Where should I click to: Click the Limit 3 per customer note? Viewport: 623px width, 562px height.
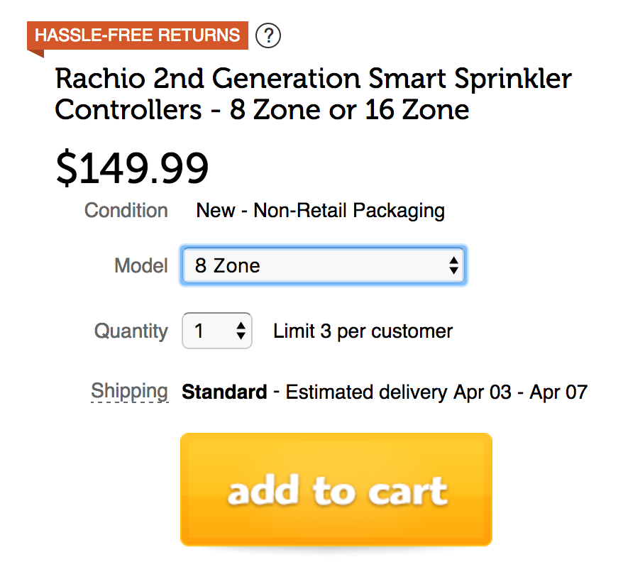(363, 331)
